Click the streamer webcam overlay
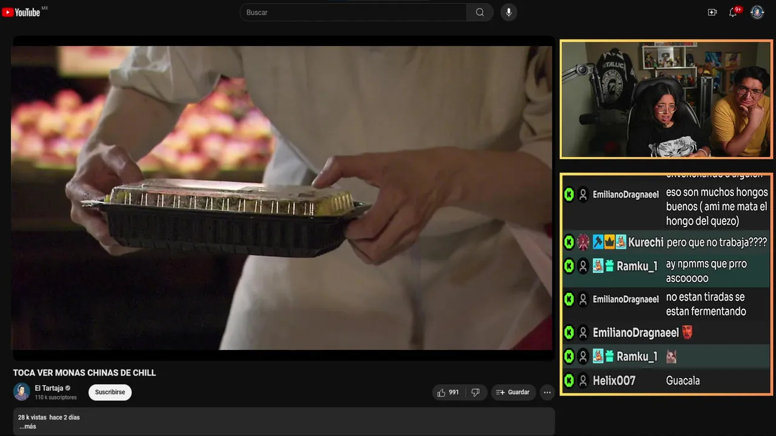This screenshot has height=436, width=776. [x=666, y=99]
